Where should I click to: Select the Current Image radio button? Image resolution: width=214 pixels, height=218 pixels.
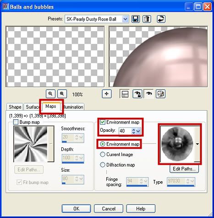tap(103, 154)
